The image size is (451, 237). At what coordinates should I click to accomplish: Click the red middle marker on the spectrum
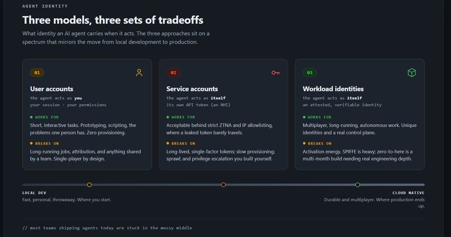pyautogui.click(x=224, y=185)
